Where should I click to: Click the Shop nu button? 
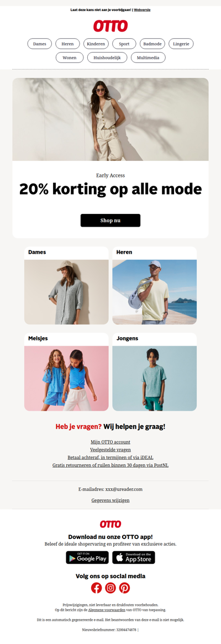coord(110,220)
